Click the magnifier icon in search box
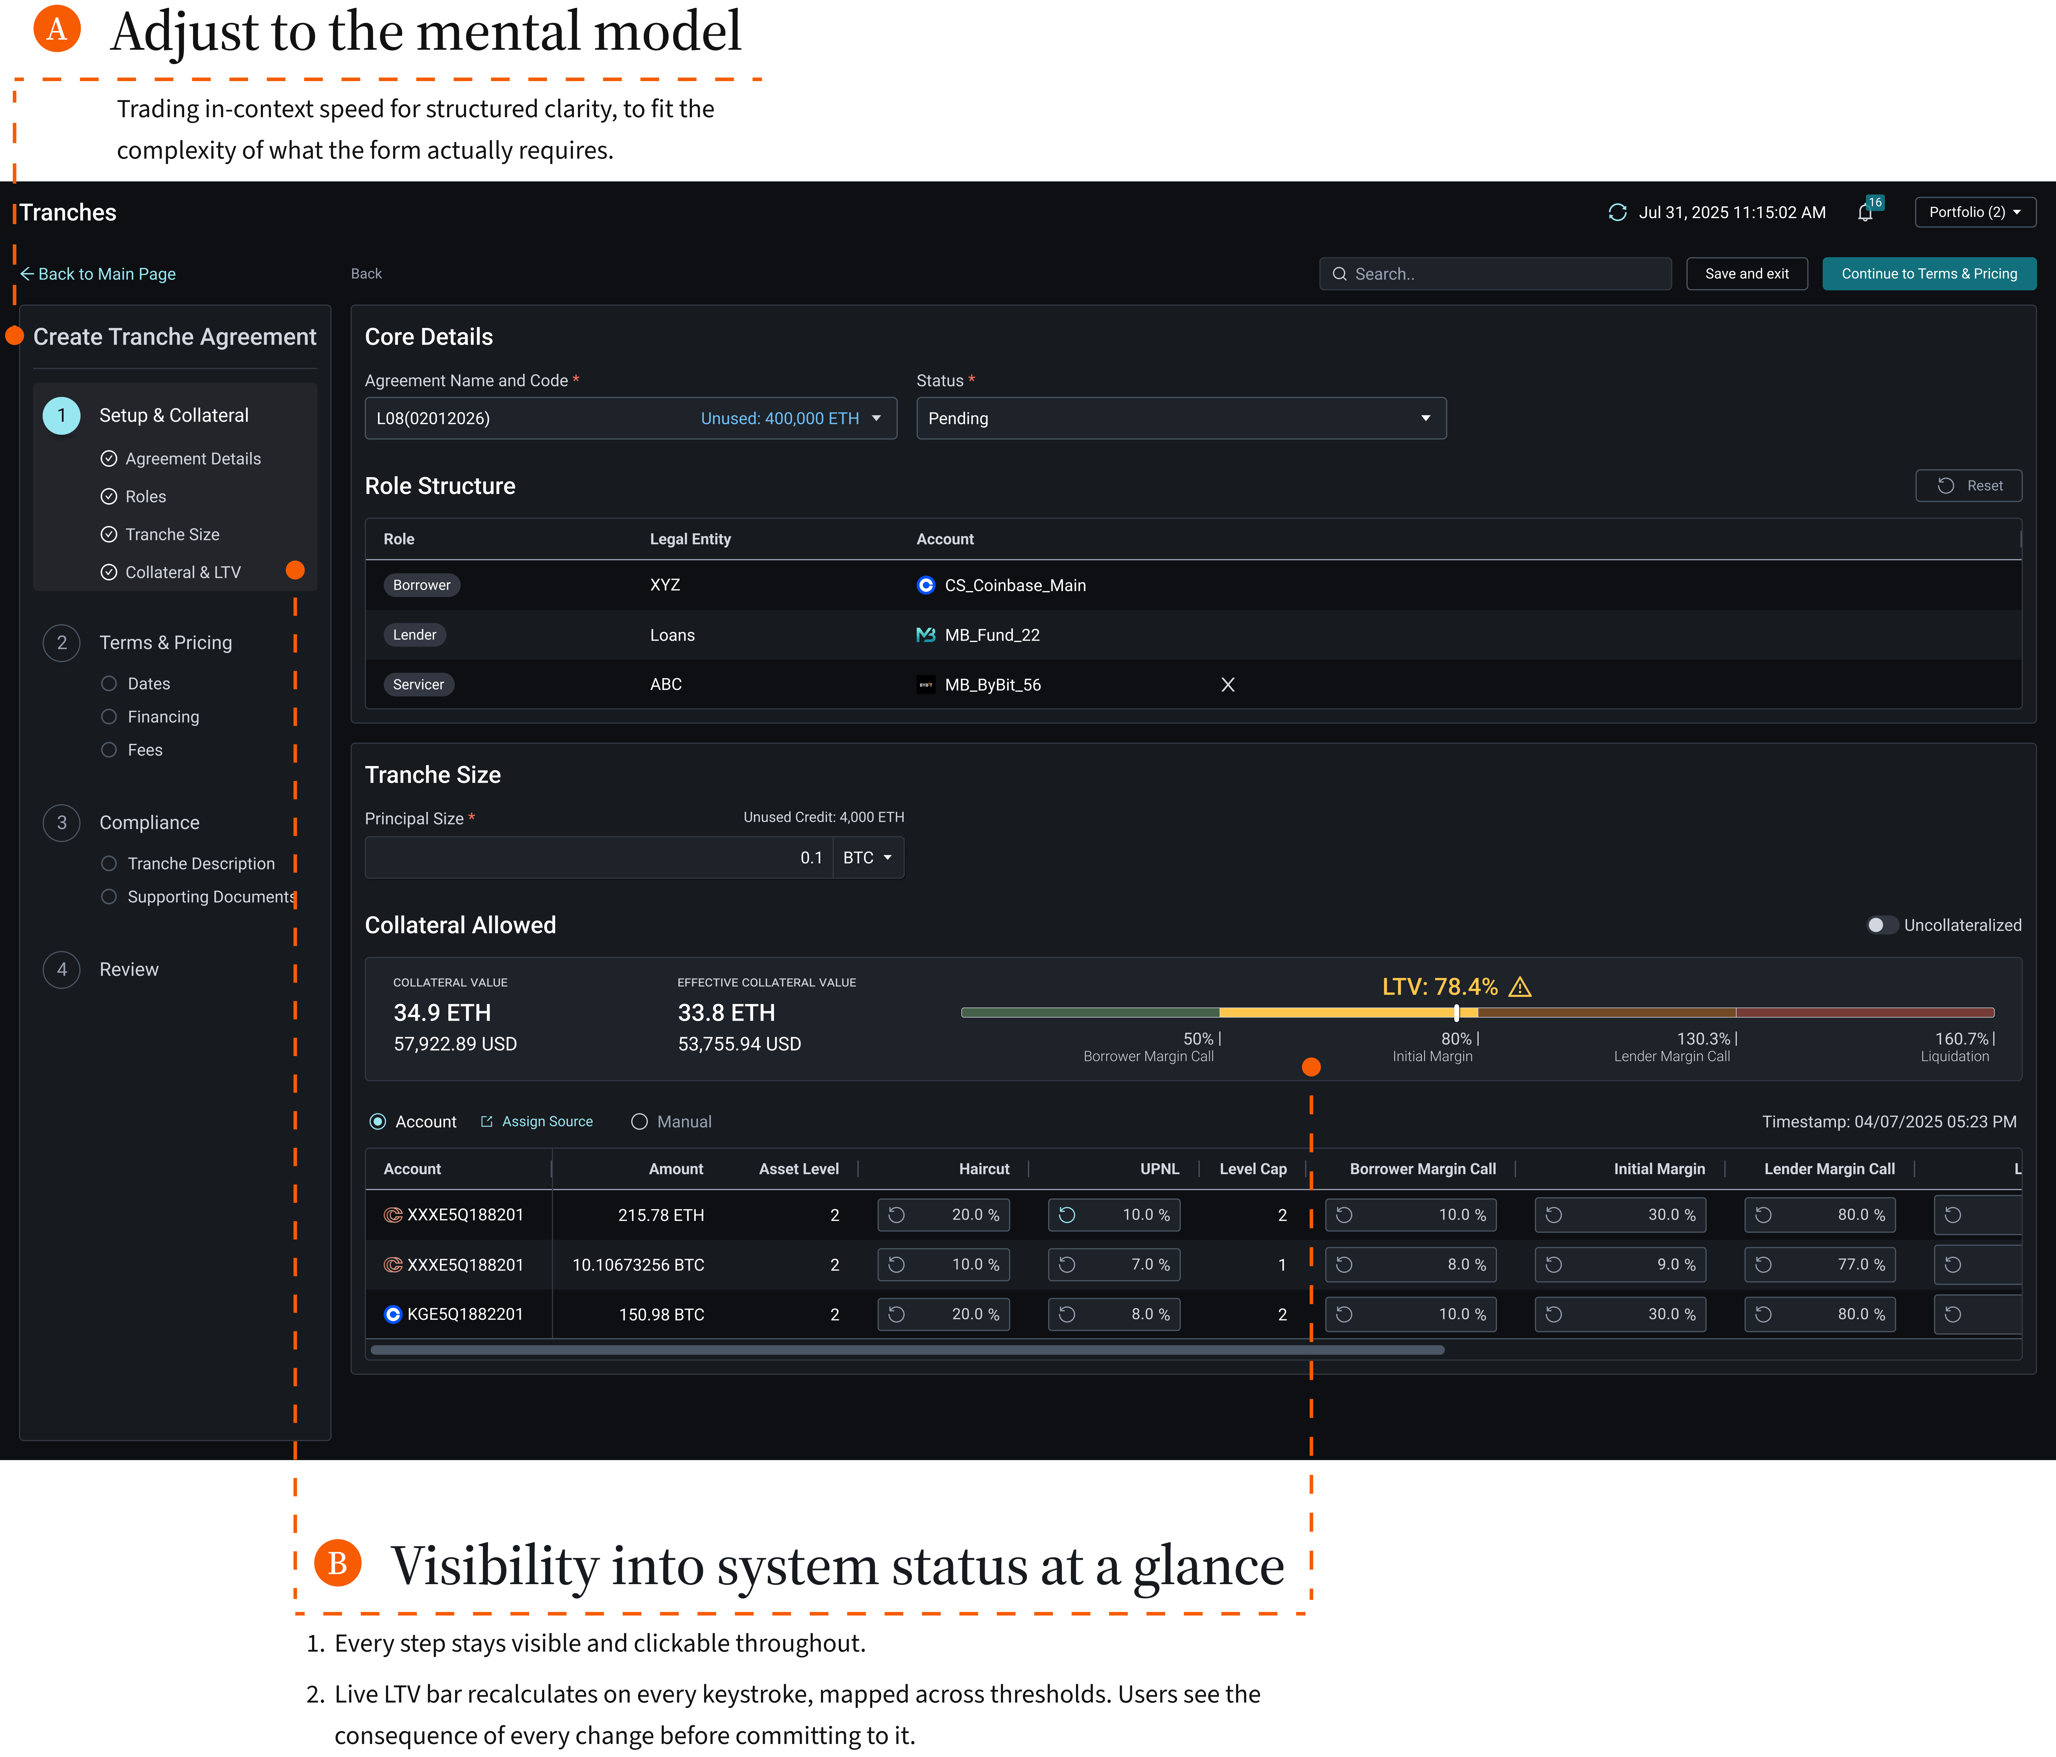The image size is (2056, 1757). (x=1339, y=274)
